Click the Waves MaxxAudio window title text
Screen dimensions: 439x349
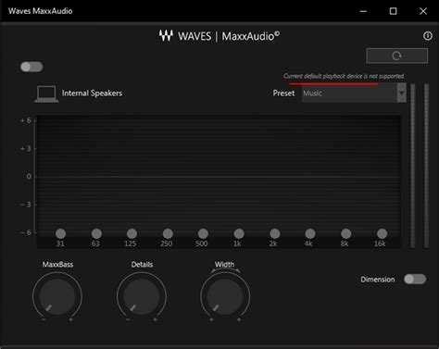pyautogui.click(x=41, y=11)
